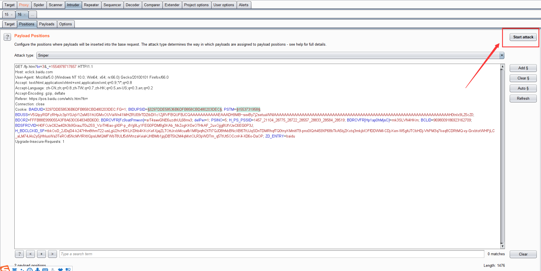
Task: Select Intruder attack tab 15
Action: click(x=6, y=14)
